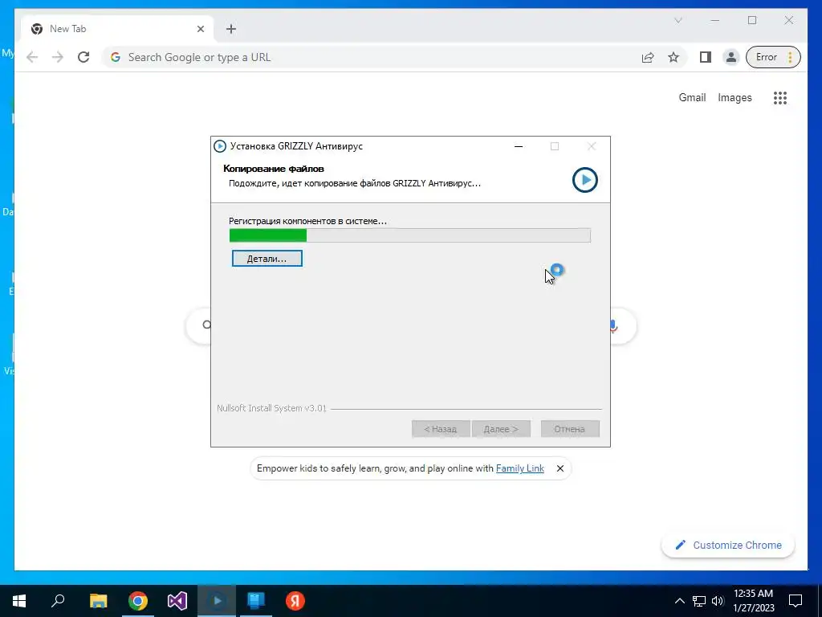Image resolution: width=822 pixels, height=617 pixels.
Task: Show hidden system tray icons
Action: (679, 601)
